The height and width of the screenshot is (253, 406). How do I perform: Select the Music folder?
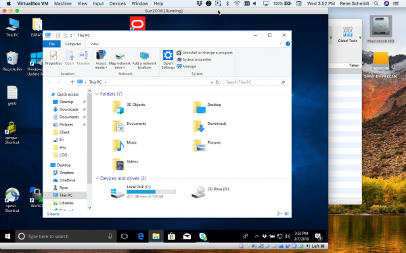125,145
